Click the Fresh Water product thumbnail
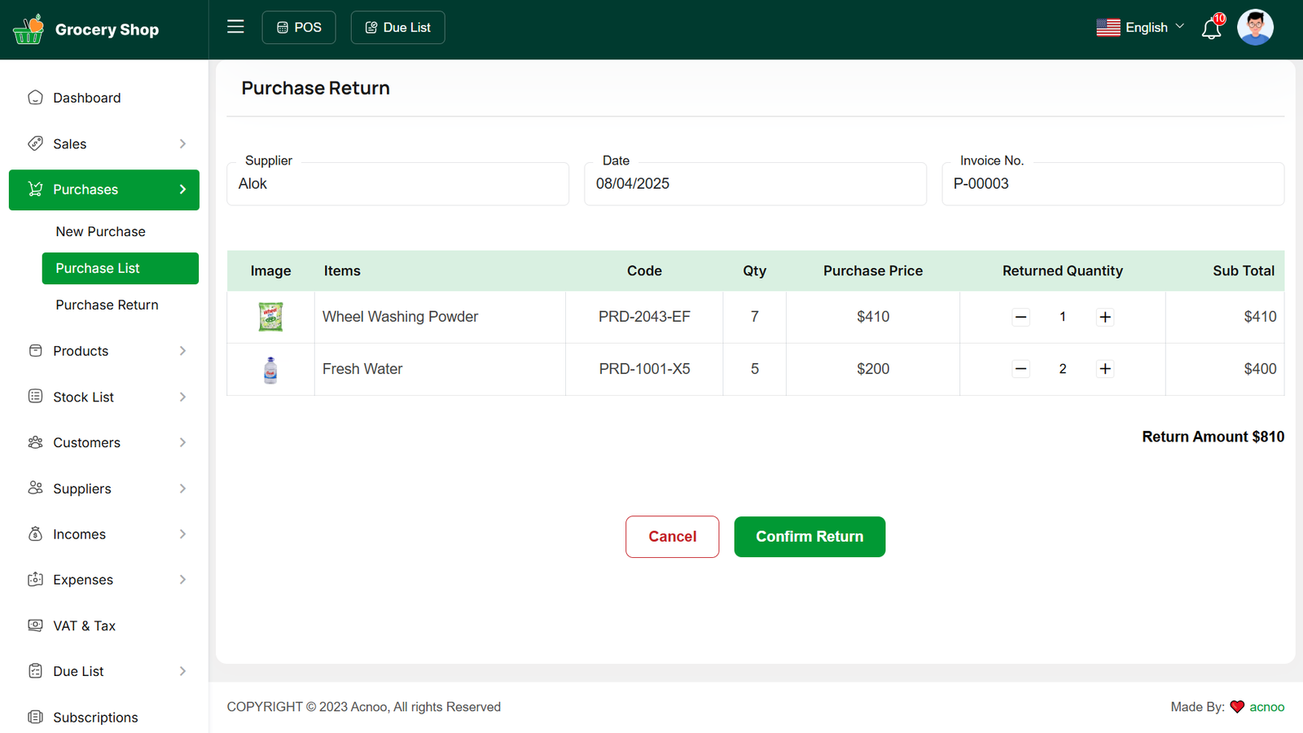 [270, 370]
